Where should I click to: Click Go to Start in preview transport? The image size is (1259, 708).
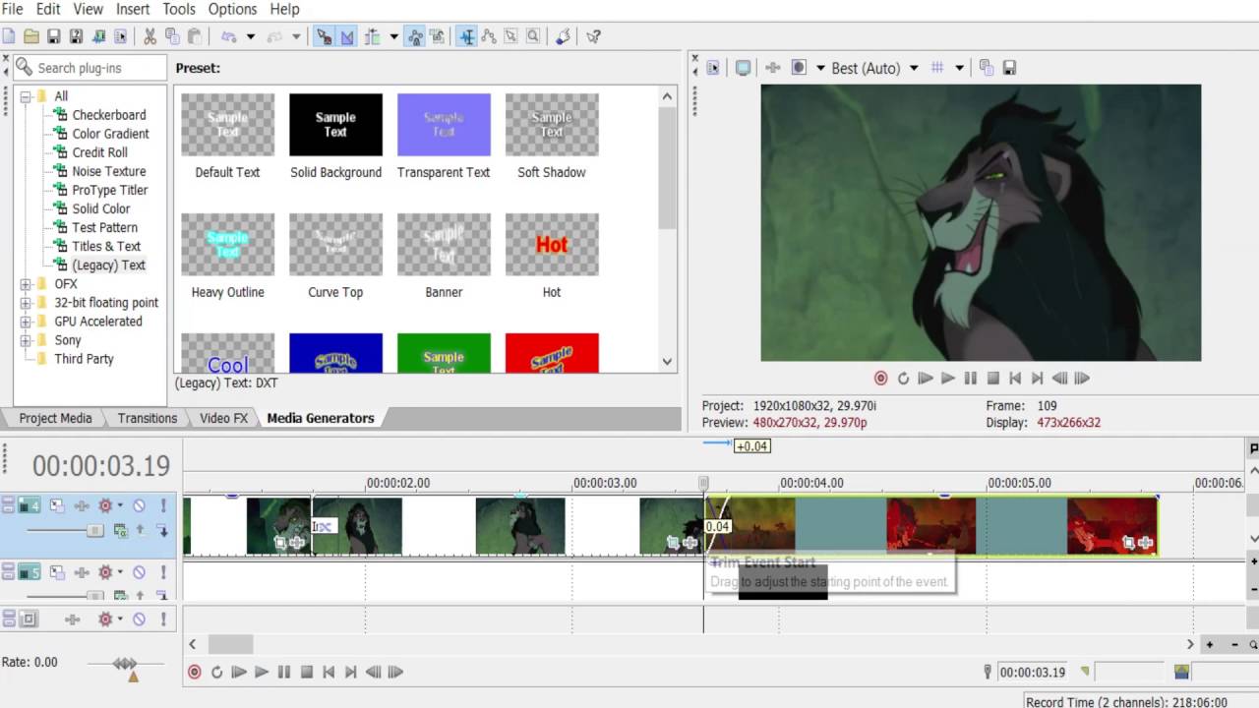[x=1015, y=378]
